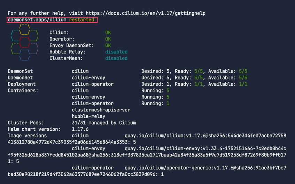Click the quay.io cilium-envoy image URL
Image resolution: width=295 pixels, height=184 pixels.
[205, 148]
